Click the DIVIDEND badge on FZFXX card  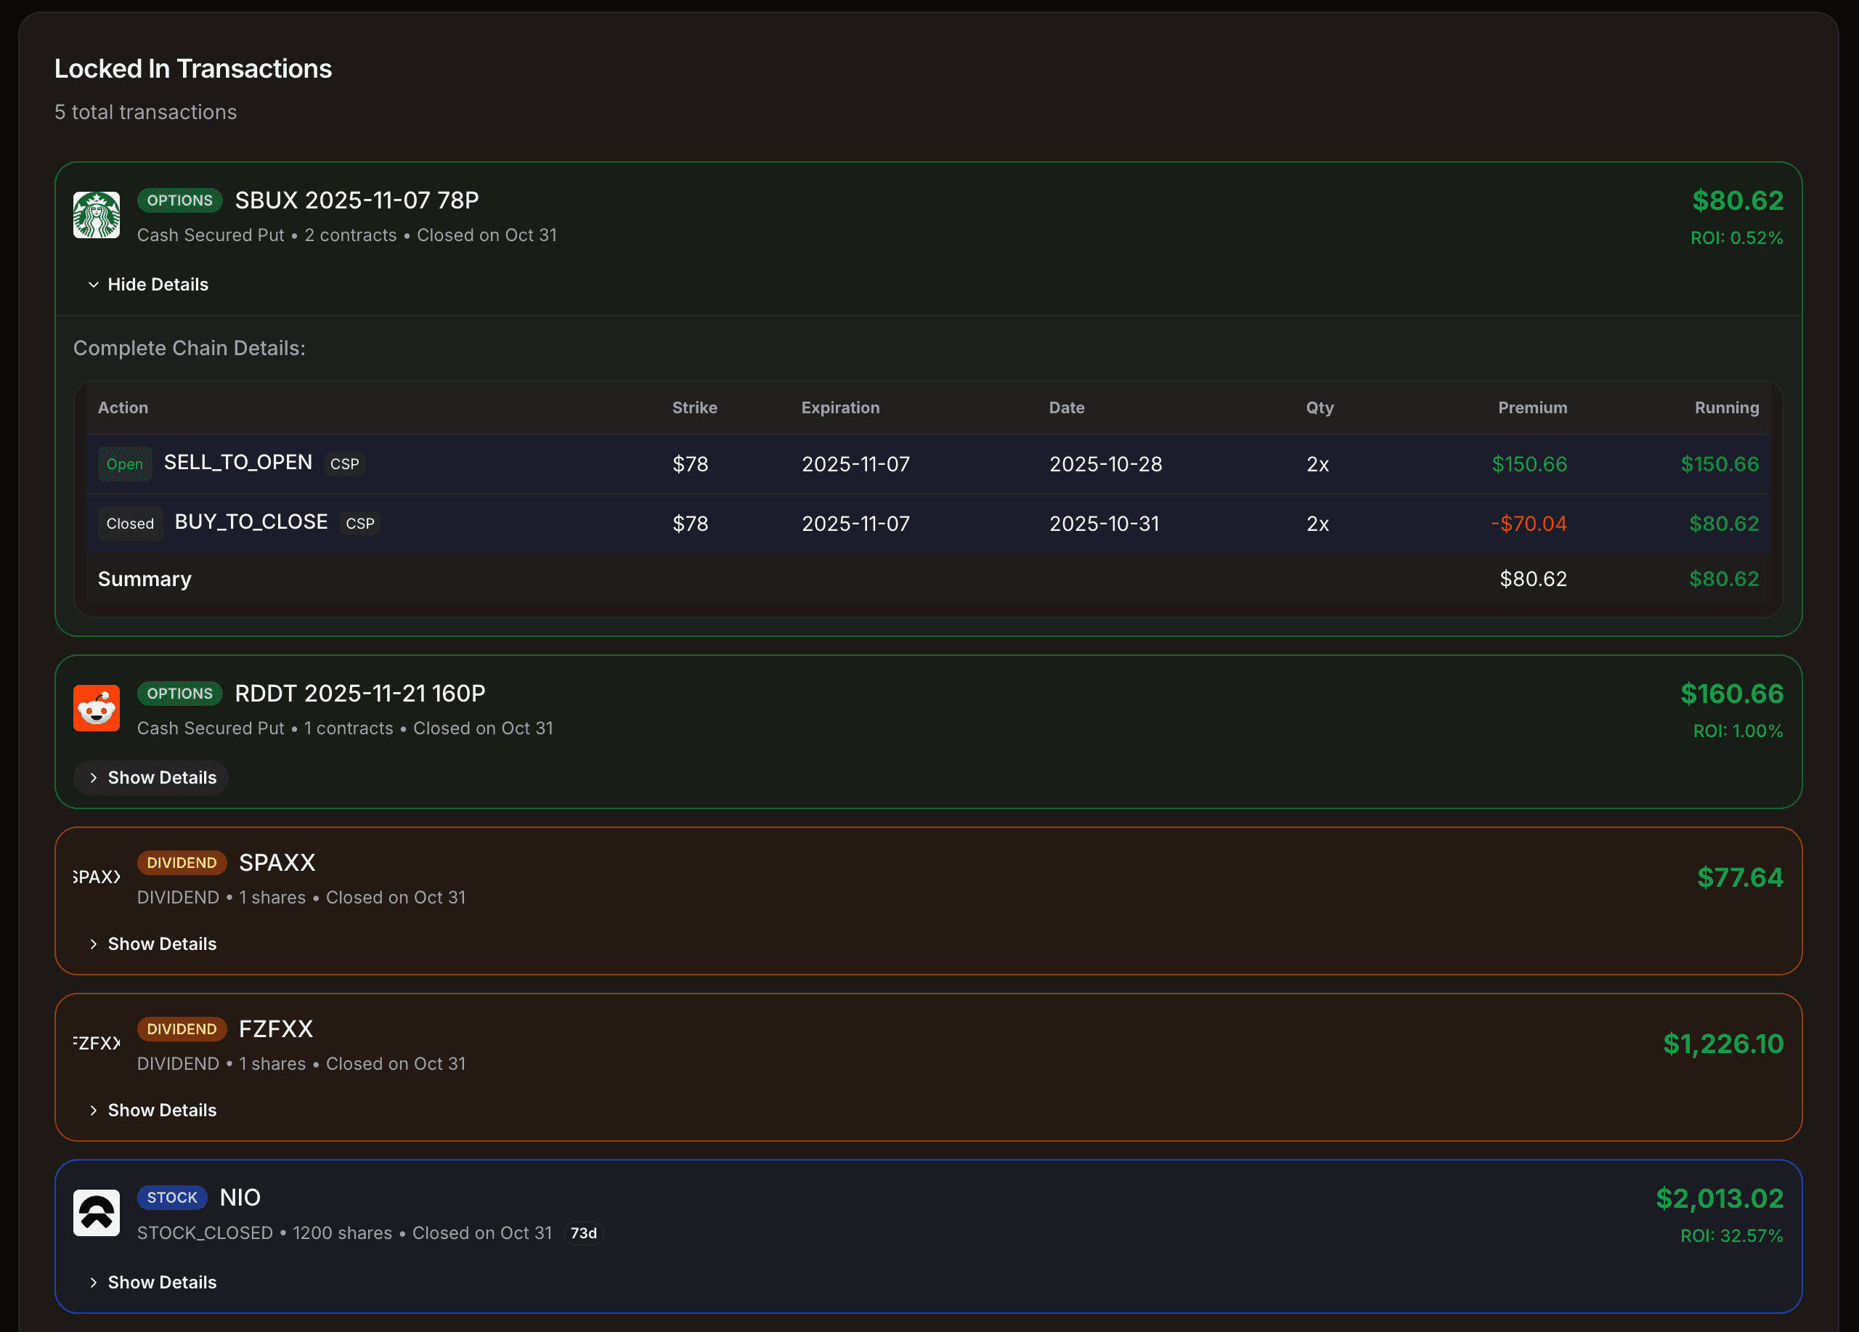point(182,1030)
